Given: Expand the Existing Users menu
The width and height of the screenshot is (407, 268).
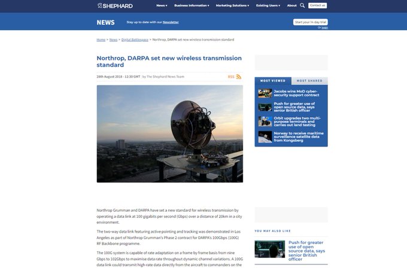Looking at the screenshot, I should coord(268,5).
